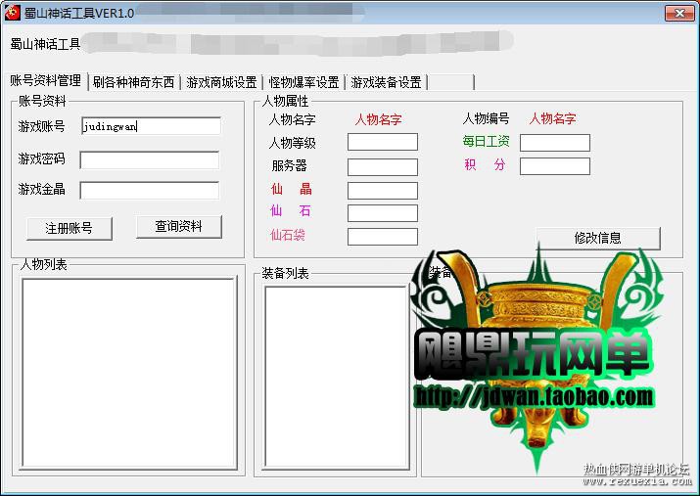Screen dimensions: 700x496
Task: Click the 服务器 input field
Action: pos(383,167)
